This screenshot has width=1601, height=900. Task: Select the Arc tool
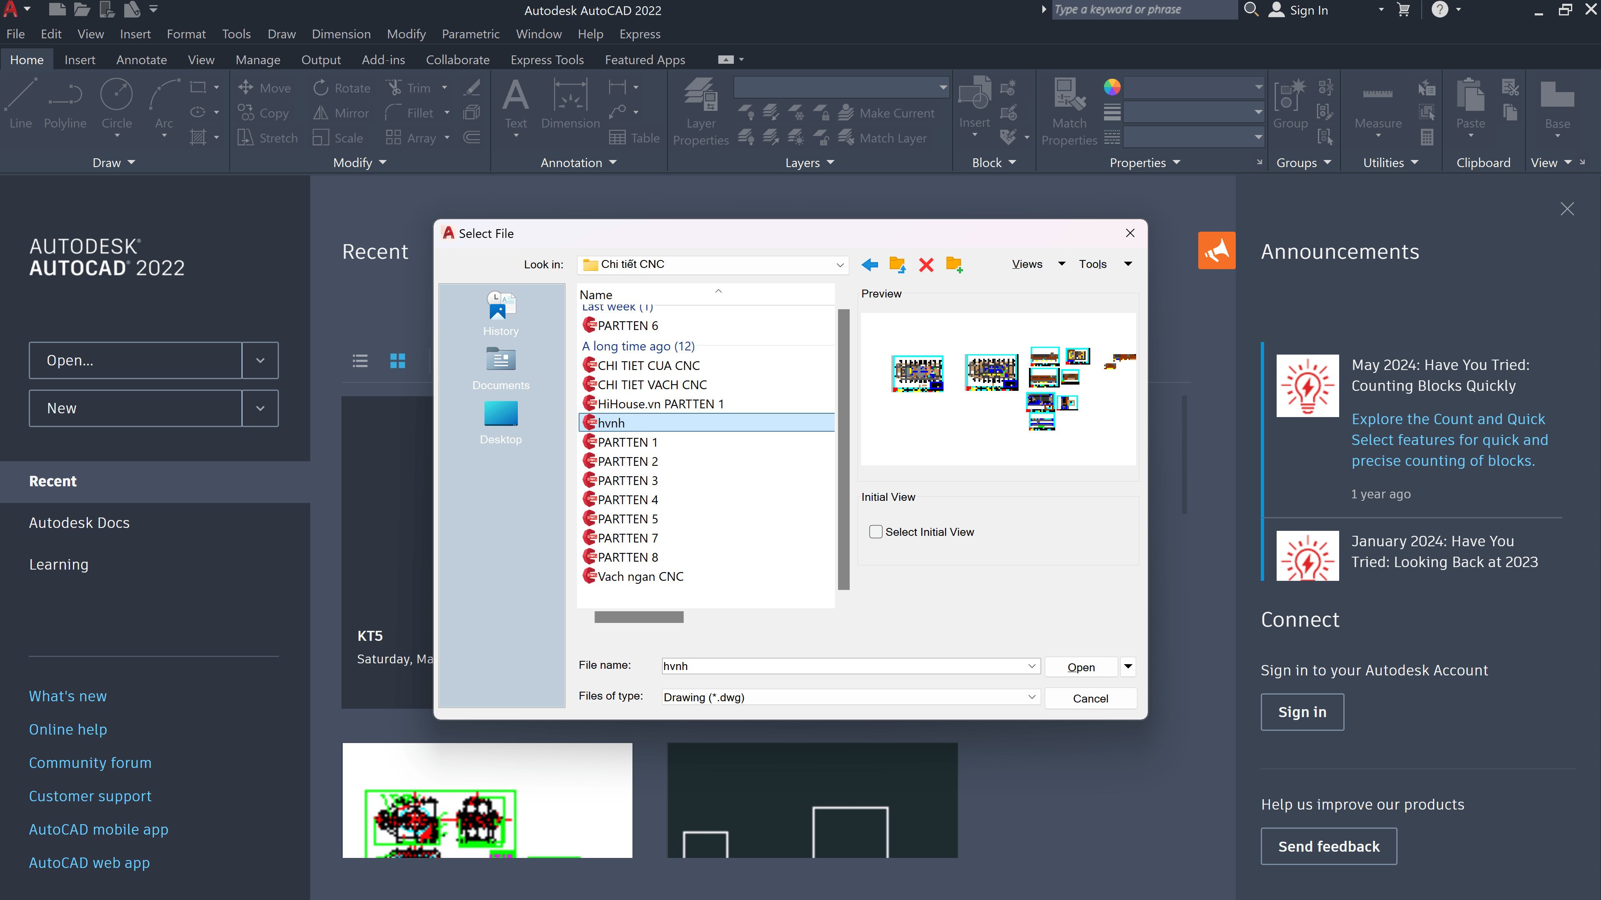coord(164,104)
